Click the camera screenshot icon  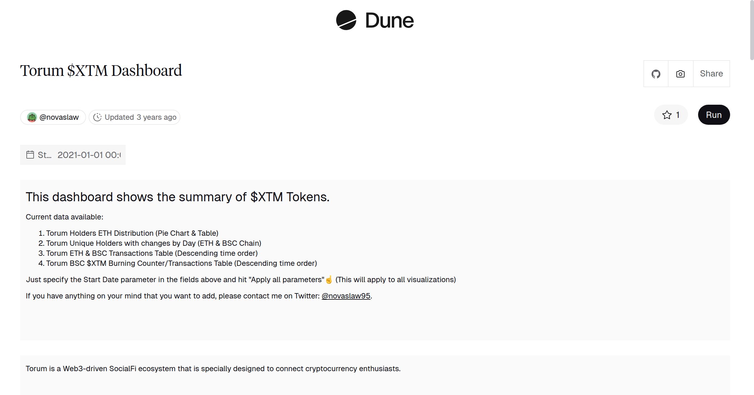click(680, 73)
